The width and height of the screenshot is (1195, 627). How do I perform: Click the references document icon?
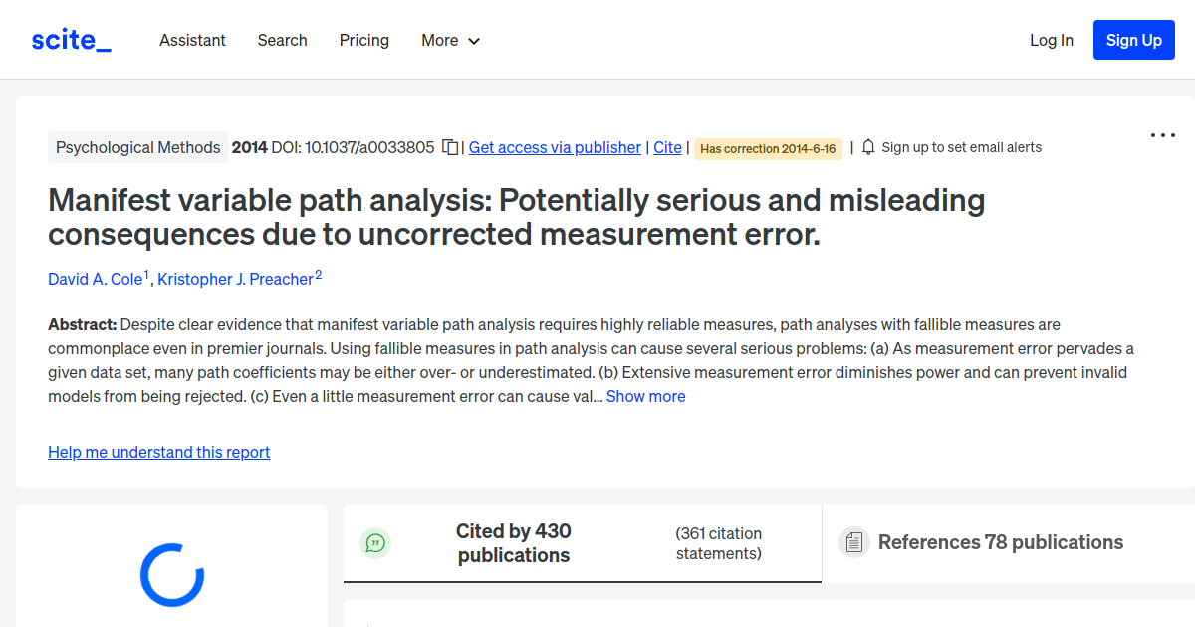[853, 541]
